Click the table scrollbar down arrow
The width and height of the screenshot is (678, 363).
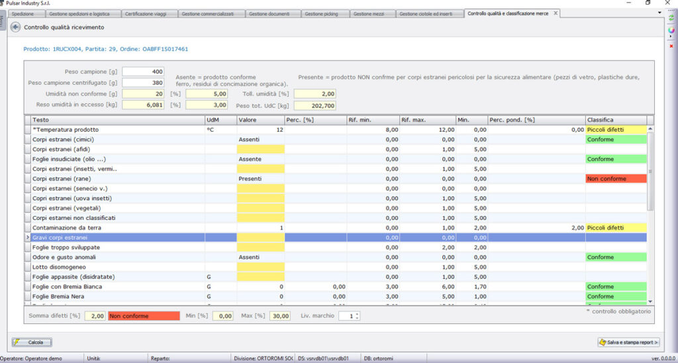[x=650, y=301]
